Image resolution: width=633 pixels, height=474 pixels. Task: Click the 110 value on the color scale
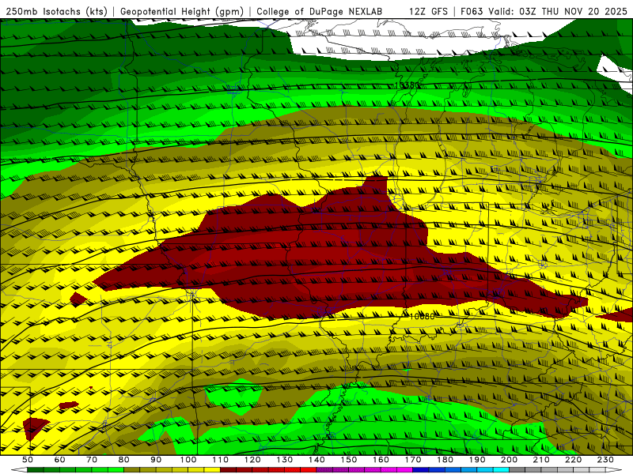point(220,460)
